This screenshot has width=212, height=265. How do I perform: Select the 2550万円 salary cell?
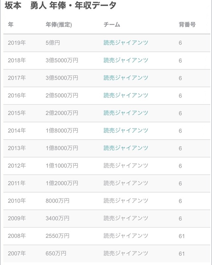[x=57, y=236]
